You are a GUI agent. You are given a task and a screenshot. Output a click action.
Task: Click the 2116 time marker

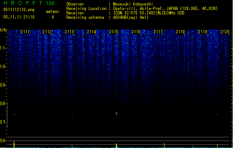(136, 32)
